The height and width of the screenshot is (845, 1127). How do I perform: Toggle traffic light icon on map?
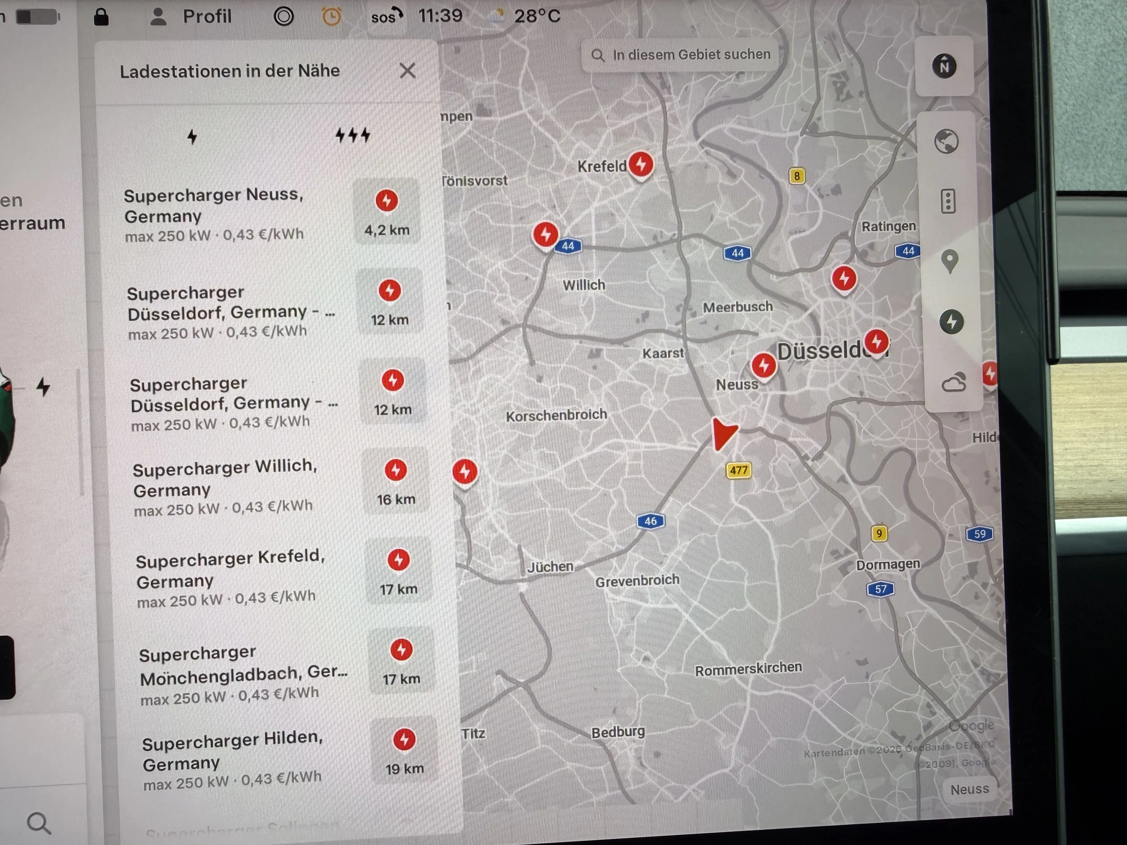point(948,201)
